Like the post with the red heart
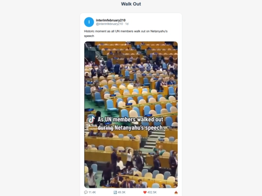 [x=145, y=192]
